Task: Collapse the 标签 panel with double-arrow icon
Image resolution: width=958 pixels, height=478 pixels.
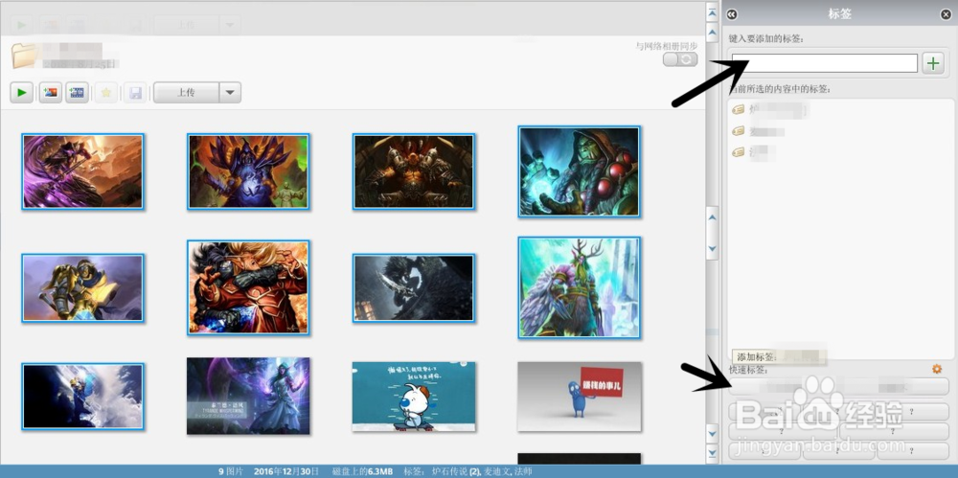Action: 732,14
